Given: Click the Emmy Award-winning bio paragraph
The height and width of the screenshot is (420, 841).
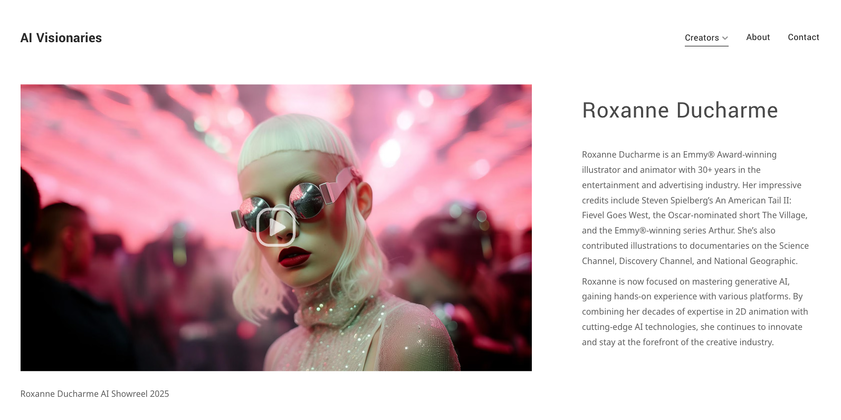Looking at the screenshot, I should [x=695, y=208].
